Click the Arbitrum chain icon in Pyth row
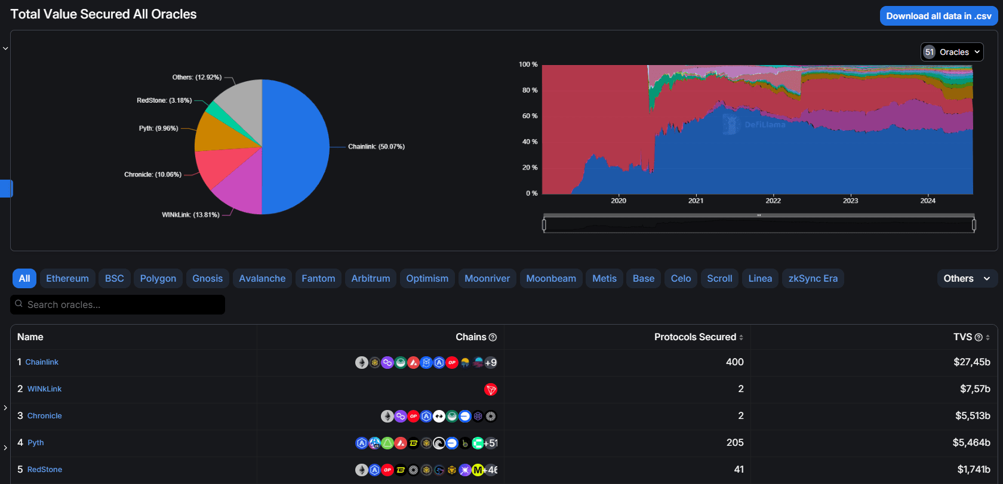1003x484 pixels. click(x=362, y=443)
